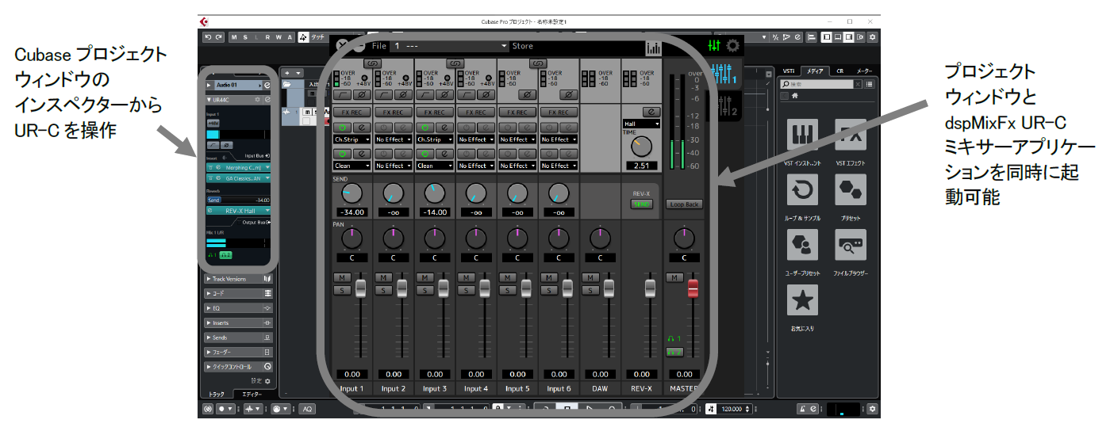Switch to the VSTi tab
This screenshot has width=1118, height=435.
pos(787,71)
